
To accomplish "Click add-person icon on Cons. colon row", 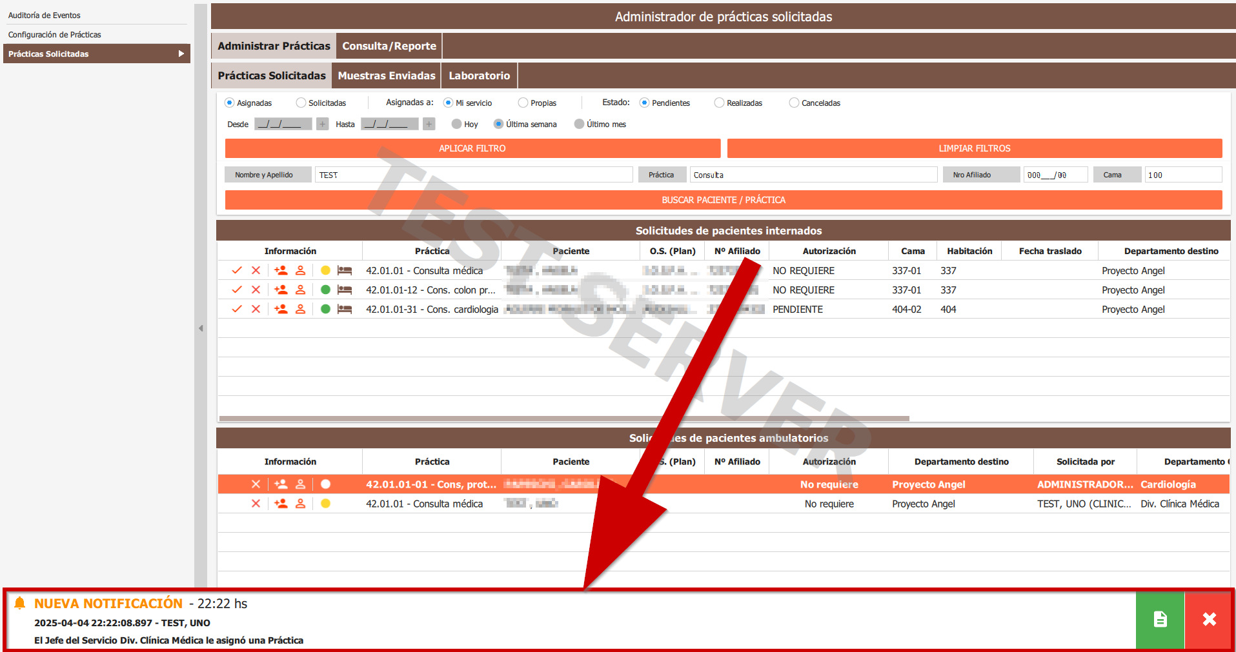I will (x=281, y=290).
